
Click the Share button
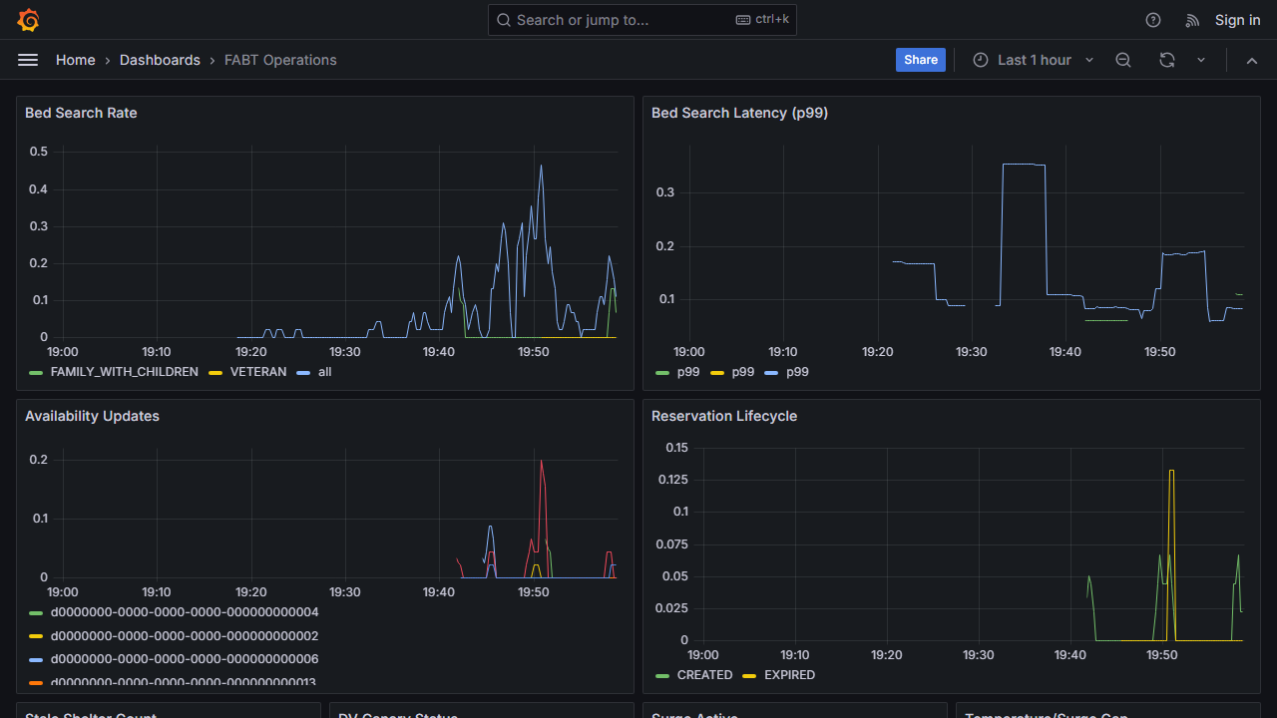pos(920,60)
